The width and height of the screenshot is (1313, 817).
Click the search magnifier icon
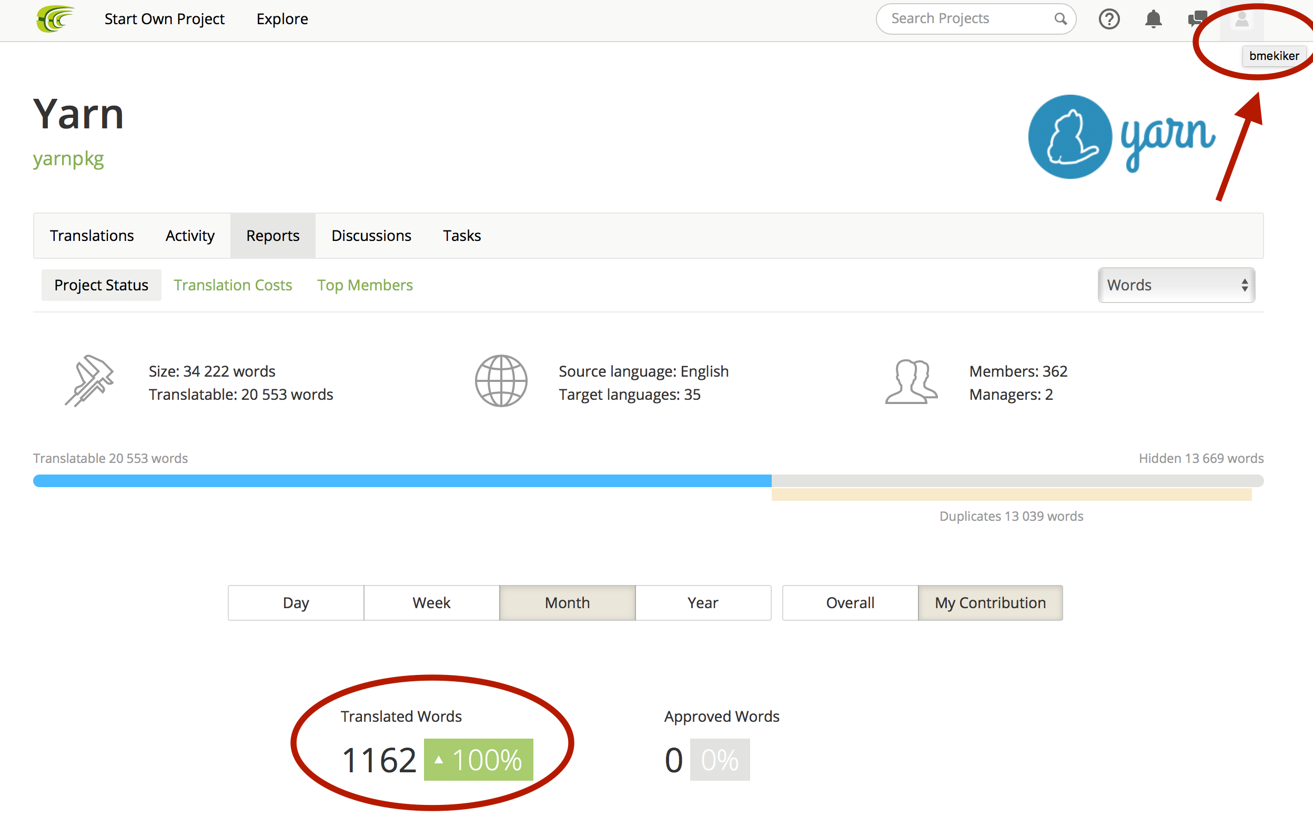(1060, 19)
